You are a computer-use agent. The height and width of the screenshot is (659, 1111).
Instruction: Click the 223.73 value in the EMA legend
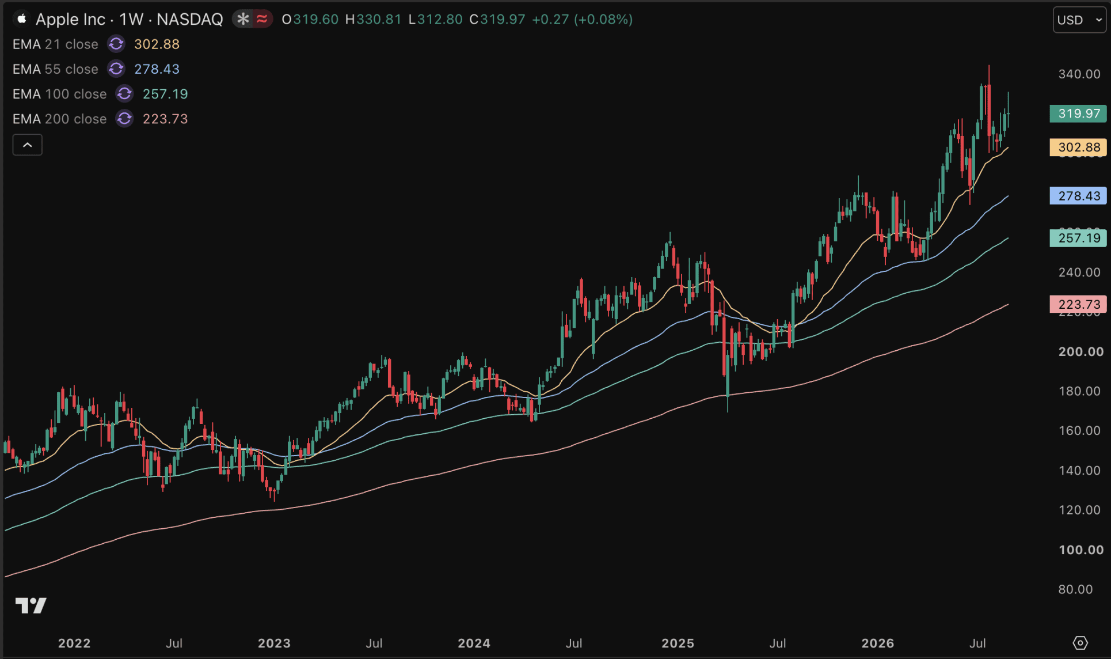coord(165,118)
